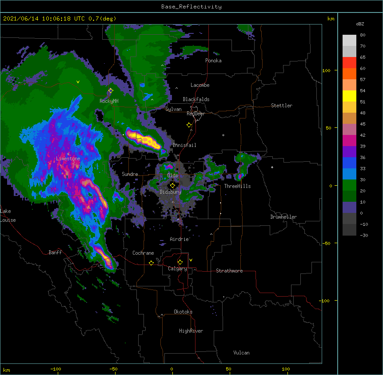This screenshot has width=383, height=375.
Task: Click the gray asterisk marker east of Innisfail
Action: coord(223,135)
